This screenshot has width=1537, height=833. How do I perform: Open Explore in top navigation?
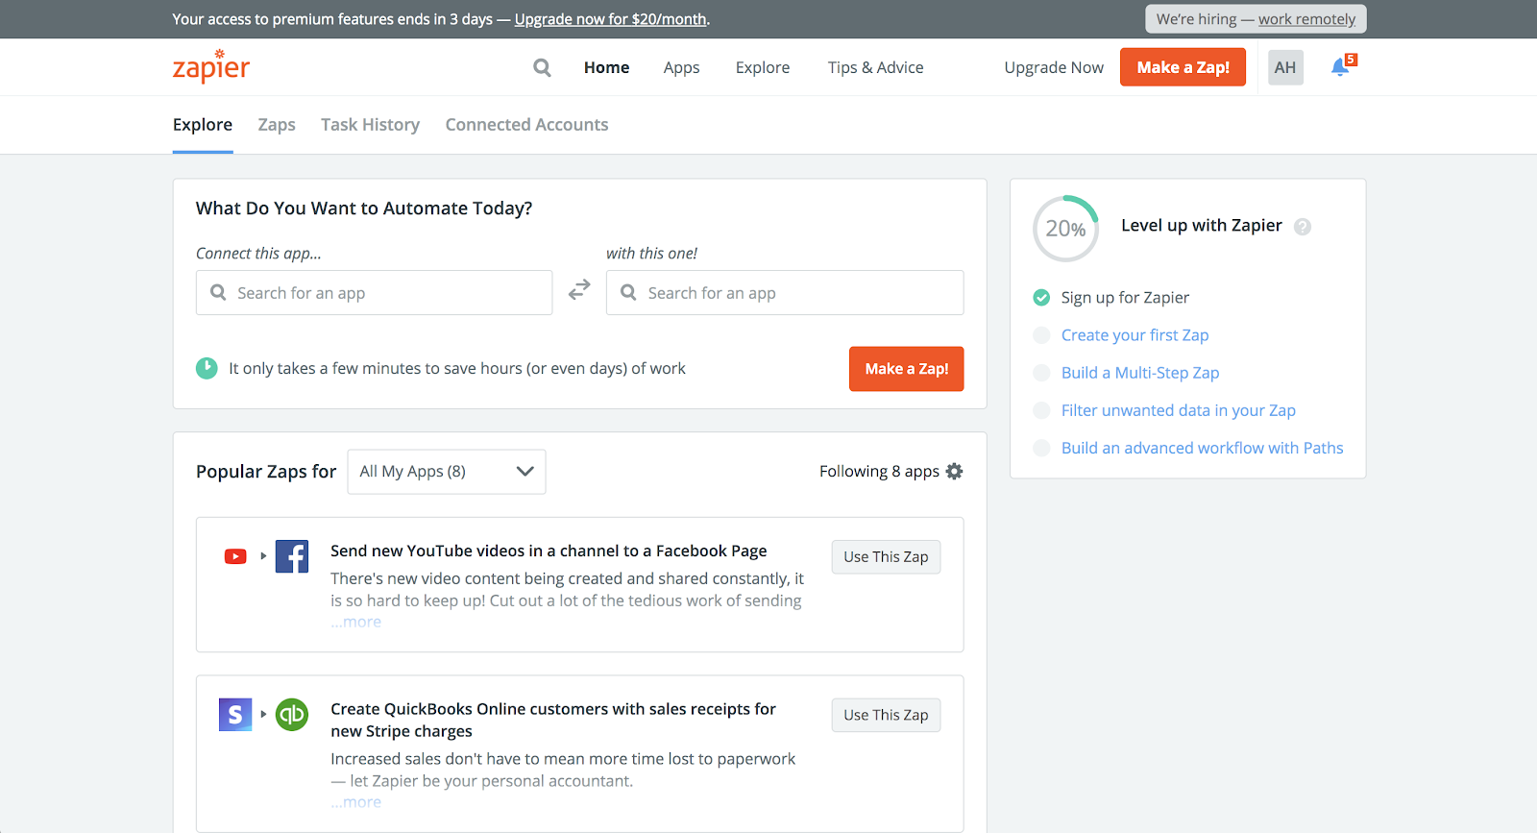pyautogui.click(x=763, y=67)
